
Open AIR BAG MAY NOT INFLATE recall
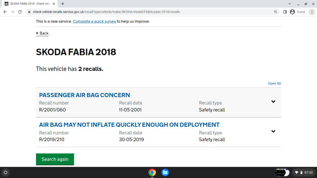pos(129,125)
